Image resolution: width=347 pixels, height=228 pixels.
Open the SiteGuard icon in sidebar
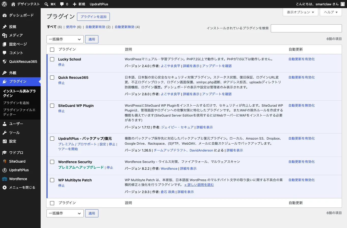pos(5,161)
